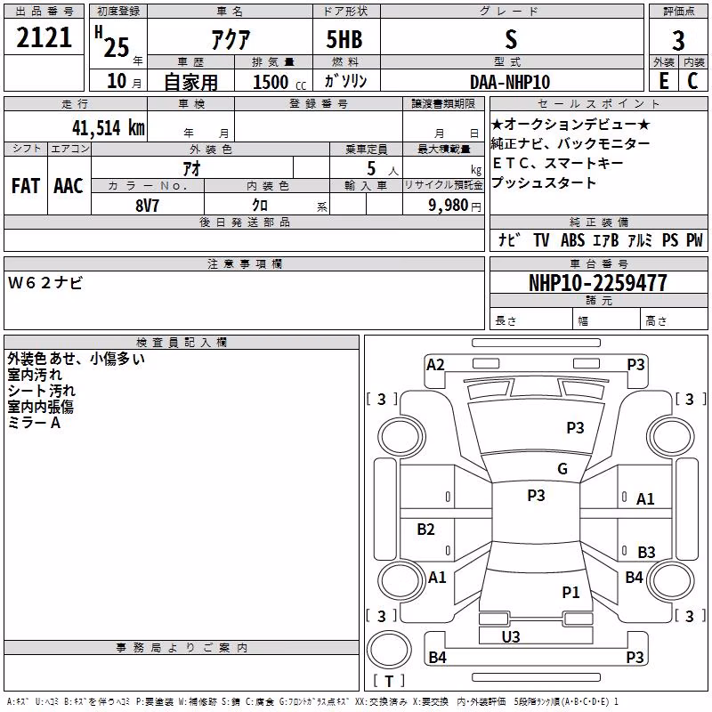Click the アルミ equipment entry
Viewport: 712px width, 712px height.
pyautogui.click(x=640, y=239)
